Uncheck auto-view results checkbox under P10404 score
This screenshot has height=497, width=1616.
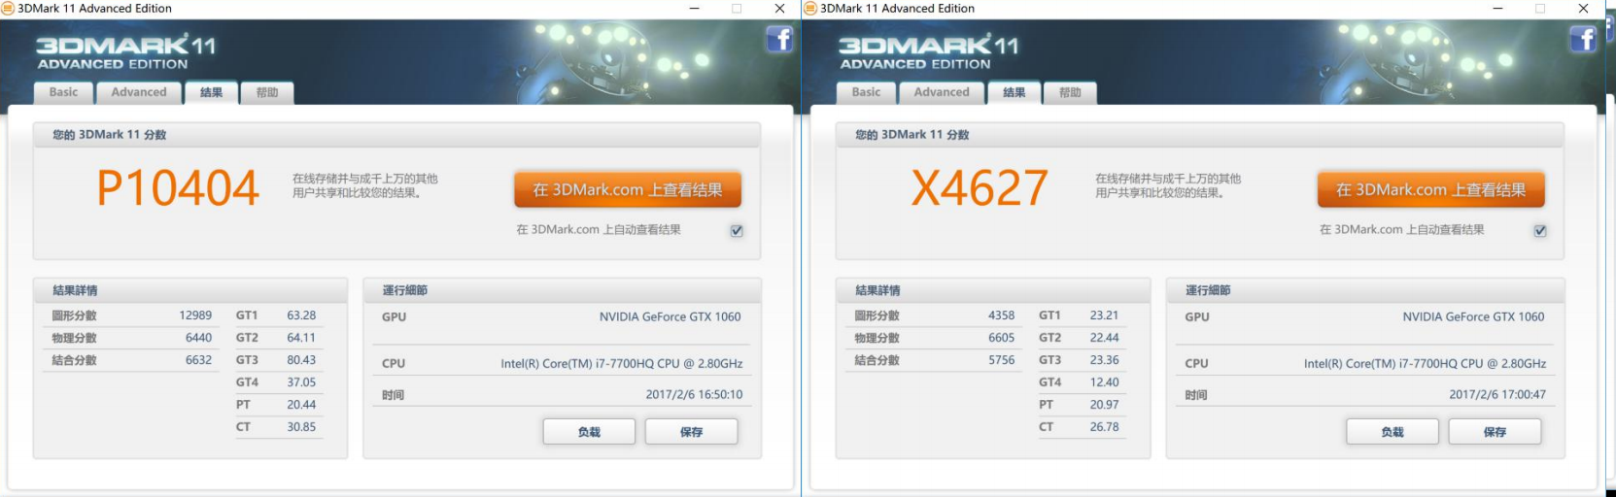point(737,231)
